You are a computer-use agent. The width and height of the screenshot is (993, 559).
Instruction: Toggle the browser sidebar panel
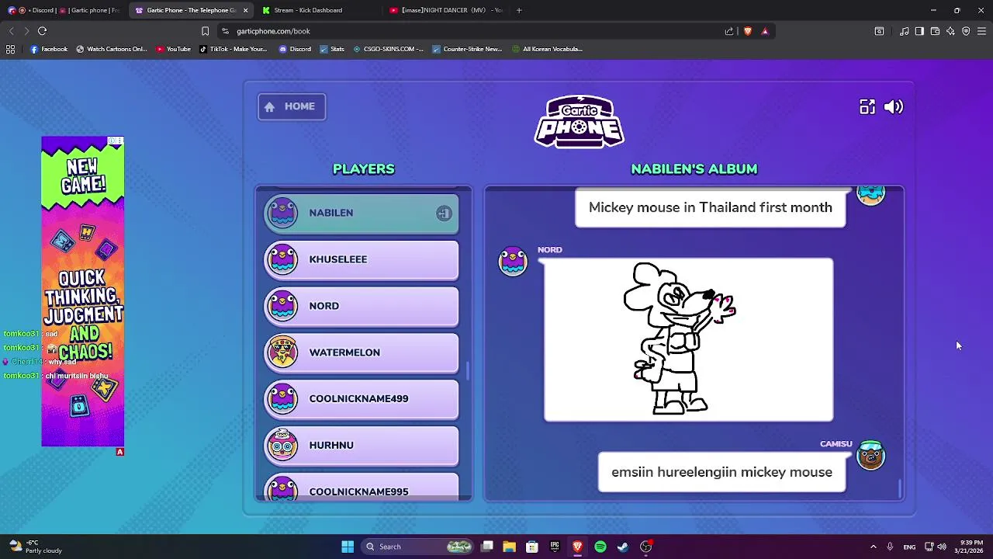pos(919,31)
